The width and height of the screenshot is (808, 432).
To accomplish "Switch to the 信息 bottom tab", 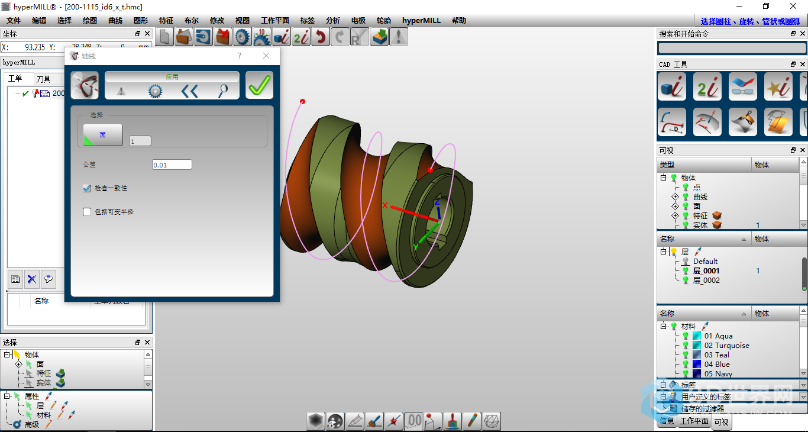I will pyautogui.click(x=667, y=421).
